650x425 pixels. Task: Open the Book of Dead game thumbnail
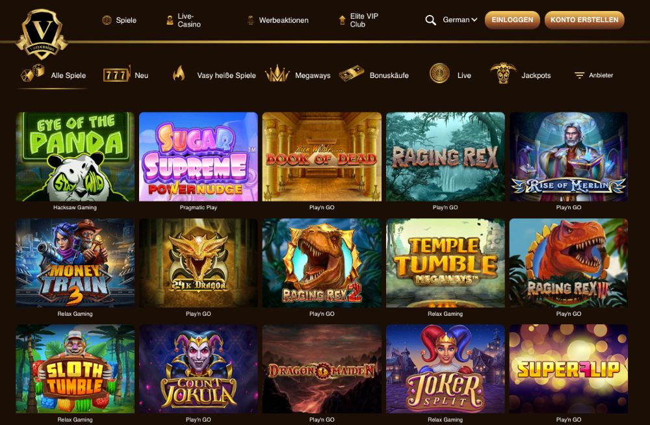[322, 157]
